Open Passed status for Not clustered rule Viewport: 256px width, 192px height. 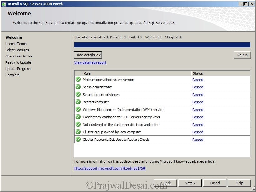pos(198,125)
